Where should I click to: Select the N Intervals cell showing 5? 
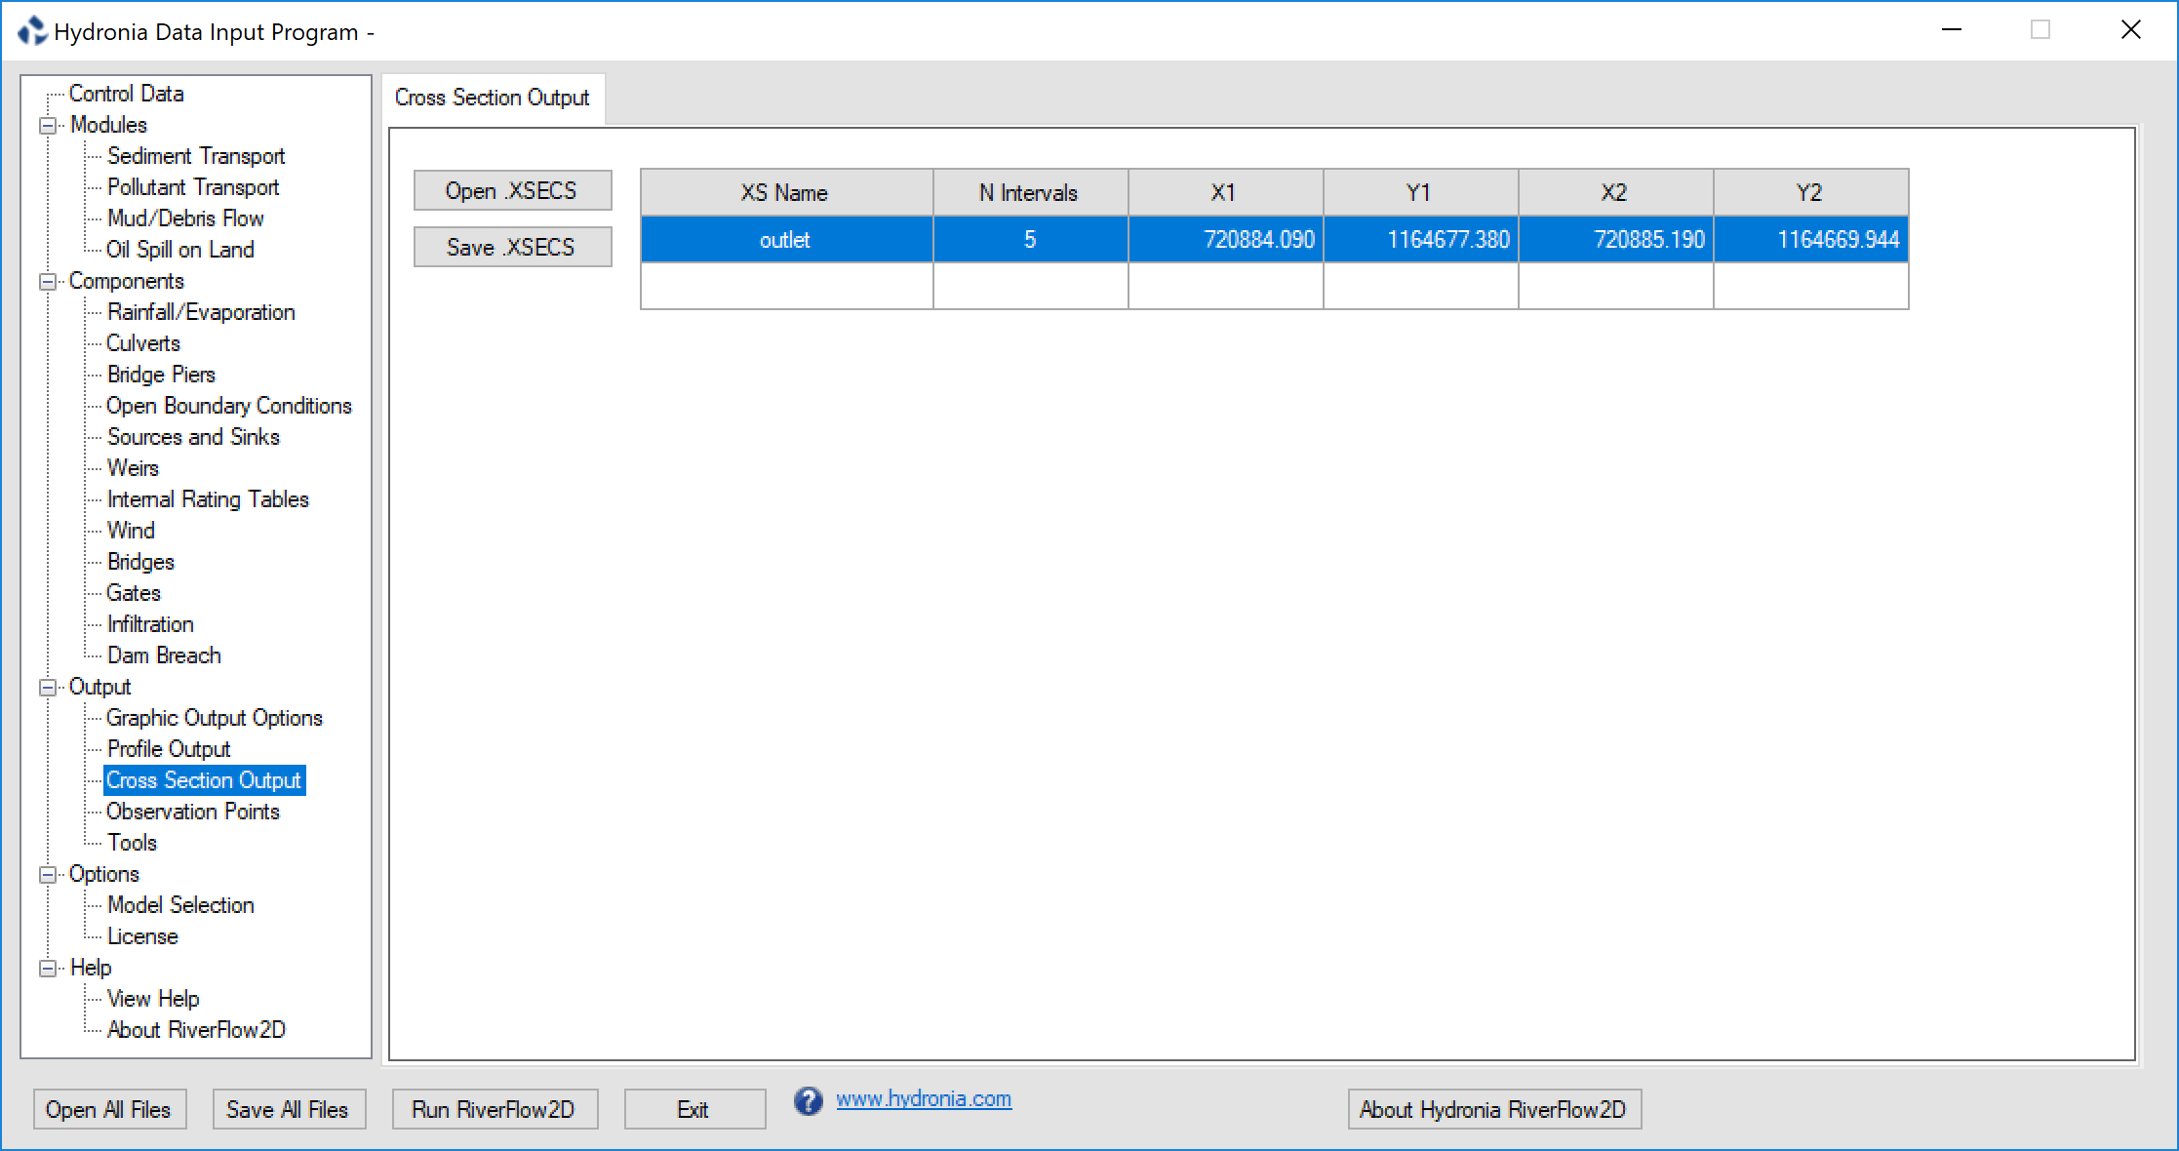(1030, 240)
